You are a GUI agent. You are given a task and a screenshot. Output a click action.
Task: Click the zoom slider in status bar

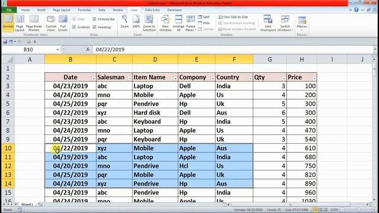[x=359, y=209]
